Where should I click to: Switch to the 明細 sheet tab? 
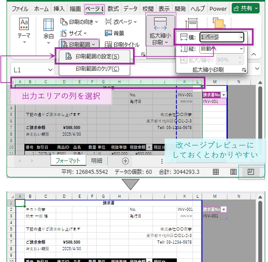[97, 161]
